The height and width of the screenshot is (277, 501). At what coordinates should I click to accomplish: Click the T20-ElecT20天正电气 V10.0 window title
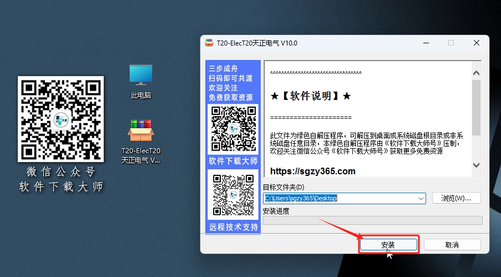click(x=257, y=43)
